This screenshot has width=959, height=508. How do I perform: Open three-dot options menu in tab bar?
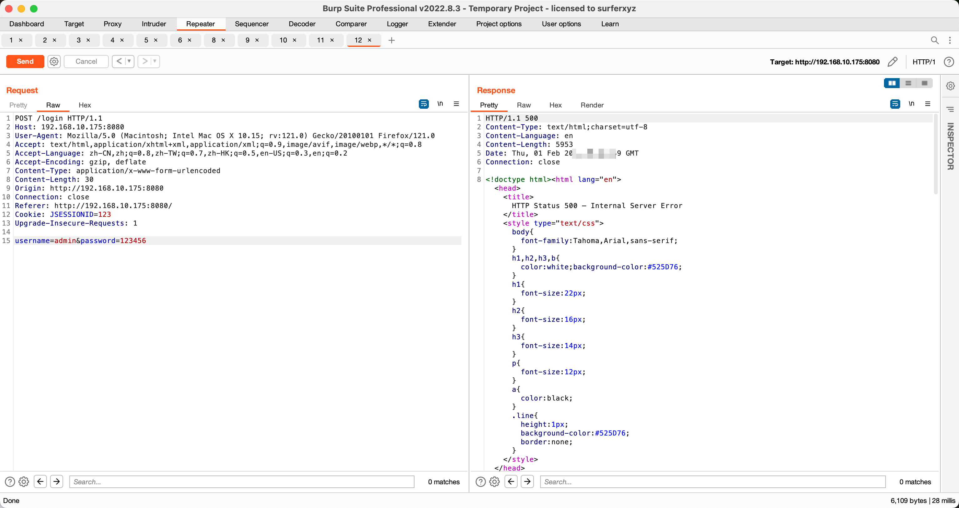[x=950, y=40]
